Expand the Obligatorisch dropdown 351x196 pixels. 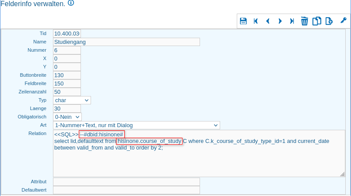67,117
